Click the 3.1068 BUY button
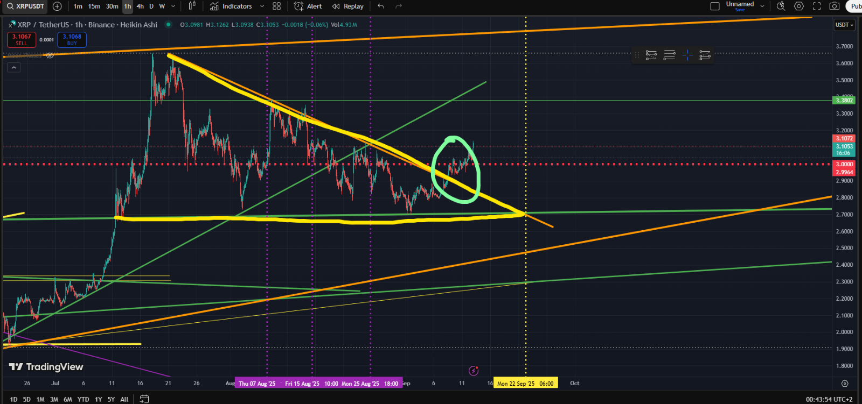 [72, 40]
